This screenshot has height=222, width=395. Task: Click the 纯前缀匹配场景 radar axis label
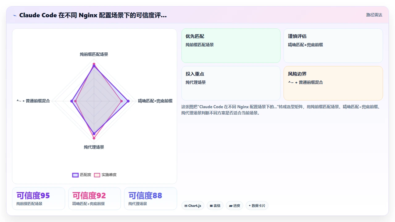point(94,54)
